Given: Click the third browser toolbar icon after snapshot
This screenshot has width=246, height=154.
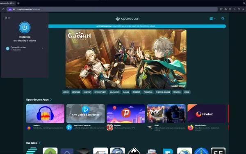Looking at the screenshot, I should click(230, 9).
